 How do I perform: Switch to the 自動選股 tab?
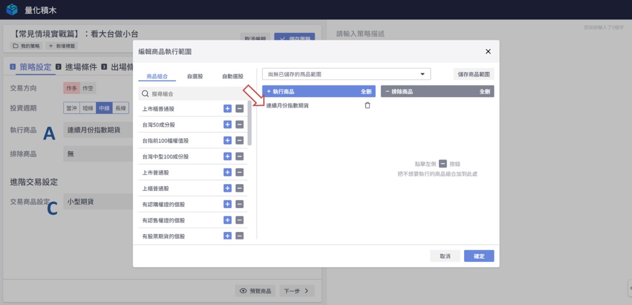pyautogui.click(x=232, y=76)
